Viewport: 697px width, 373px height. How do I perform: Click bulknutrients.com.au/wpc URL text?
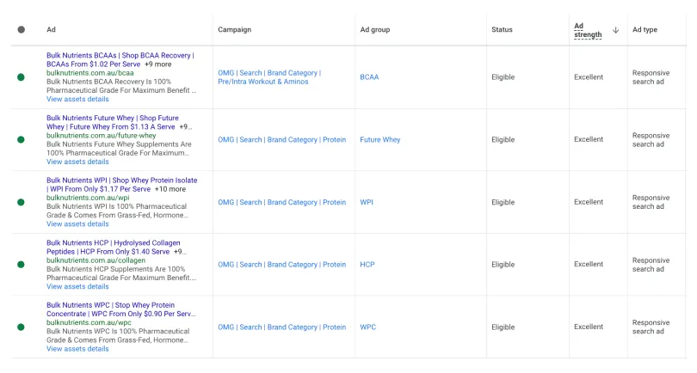tap(89, 322)
